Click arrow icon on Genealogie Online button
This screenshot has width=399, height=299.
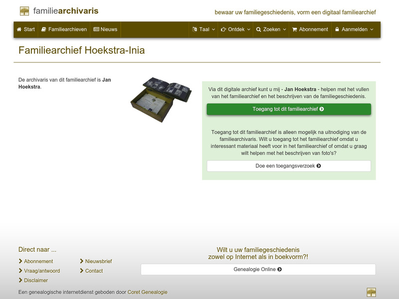279,269
